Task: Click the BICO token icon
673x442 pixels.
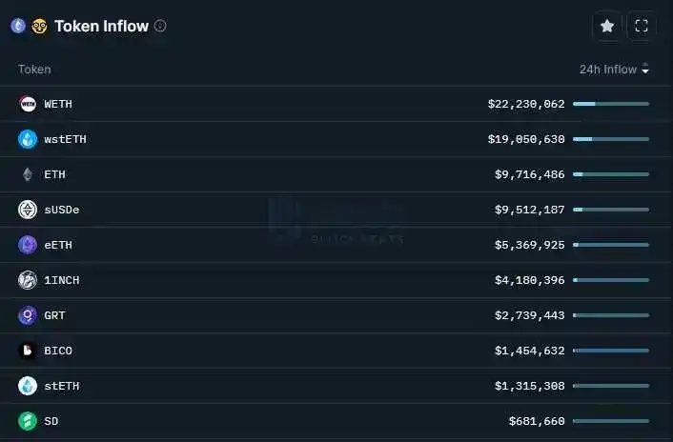Action: click(28, 351)
